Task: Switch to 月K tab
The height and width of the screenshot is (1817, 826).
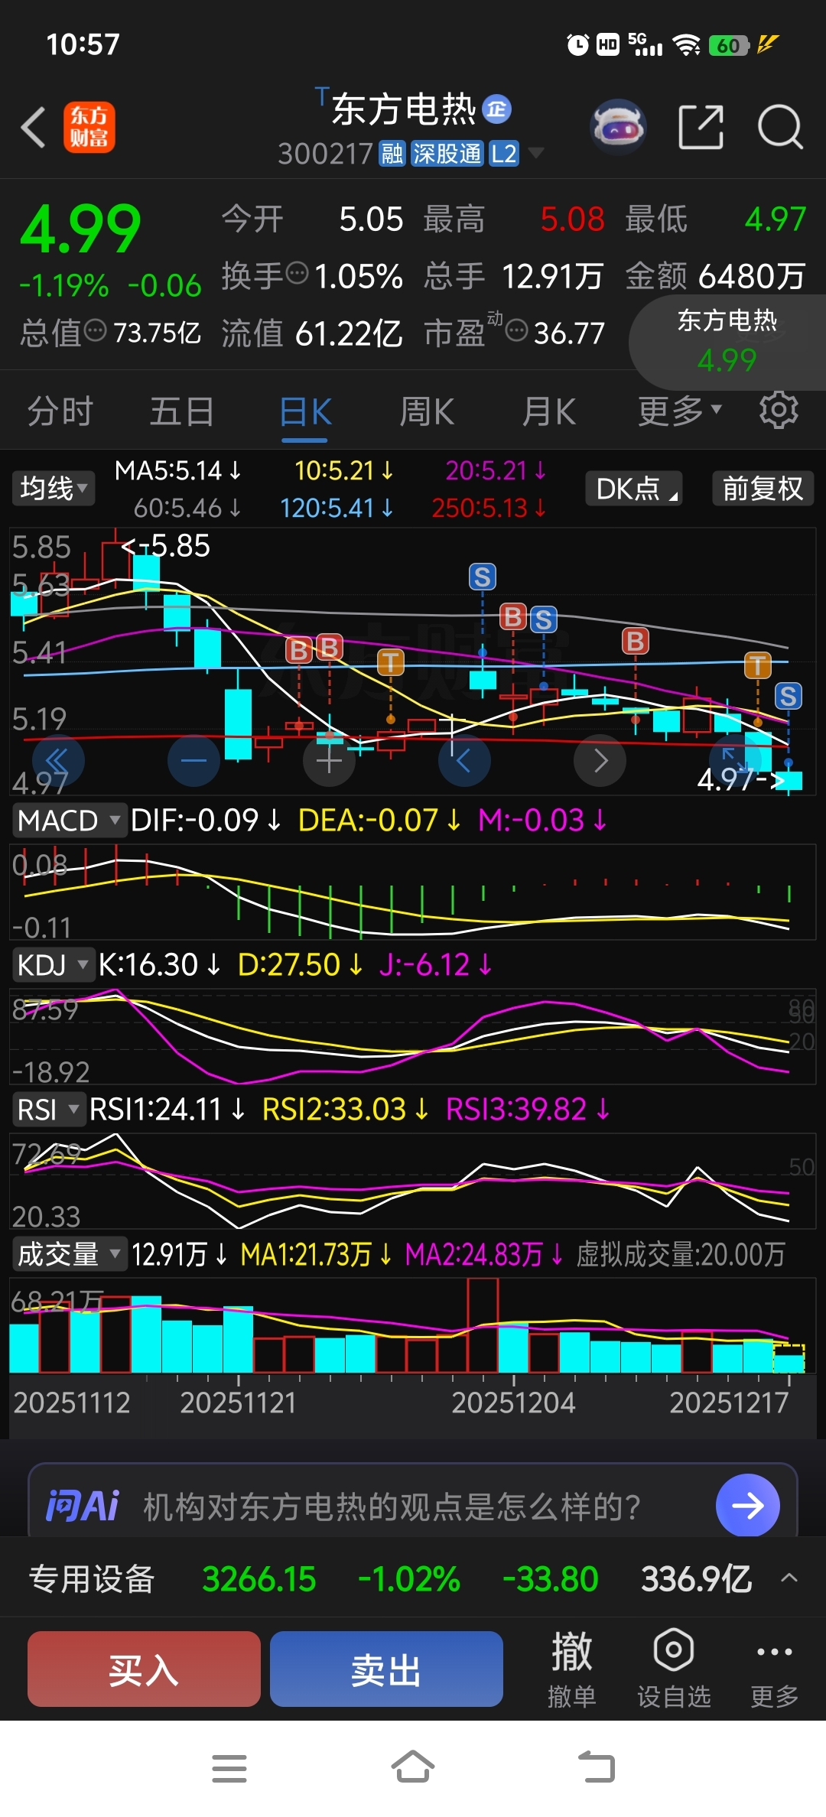Action: tap(549, 411)
